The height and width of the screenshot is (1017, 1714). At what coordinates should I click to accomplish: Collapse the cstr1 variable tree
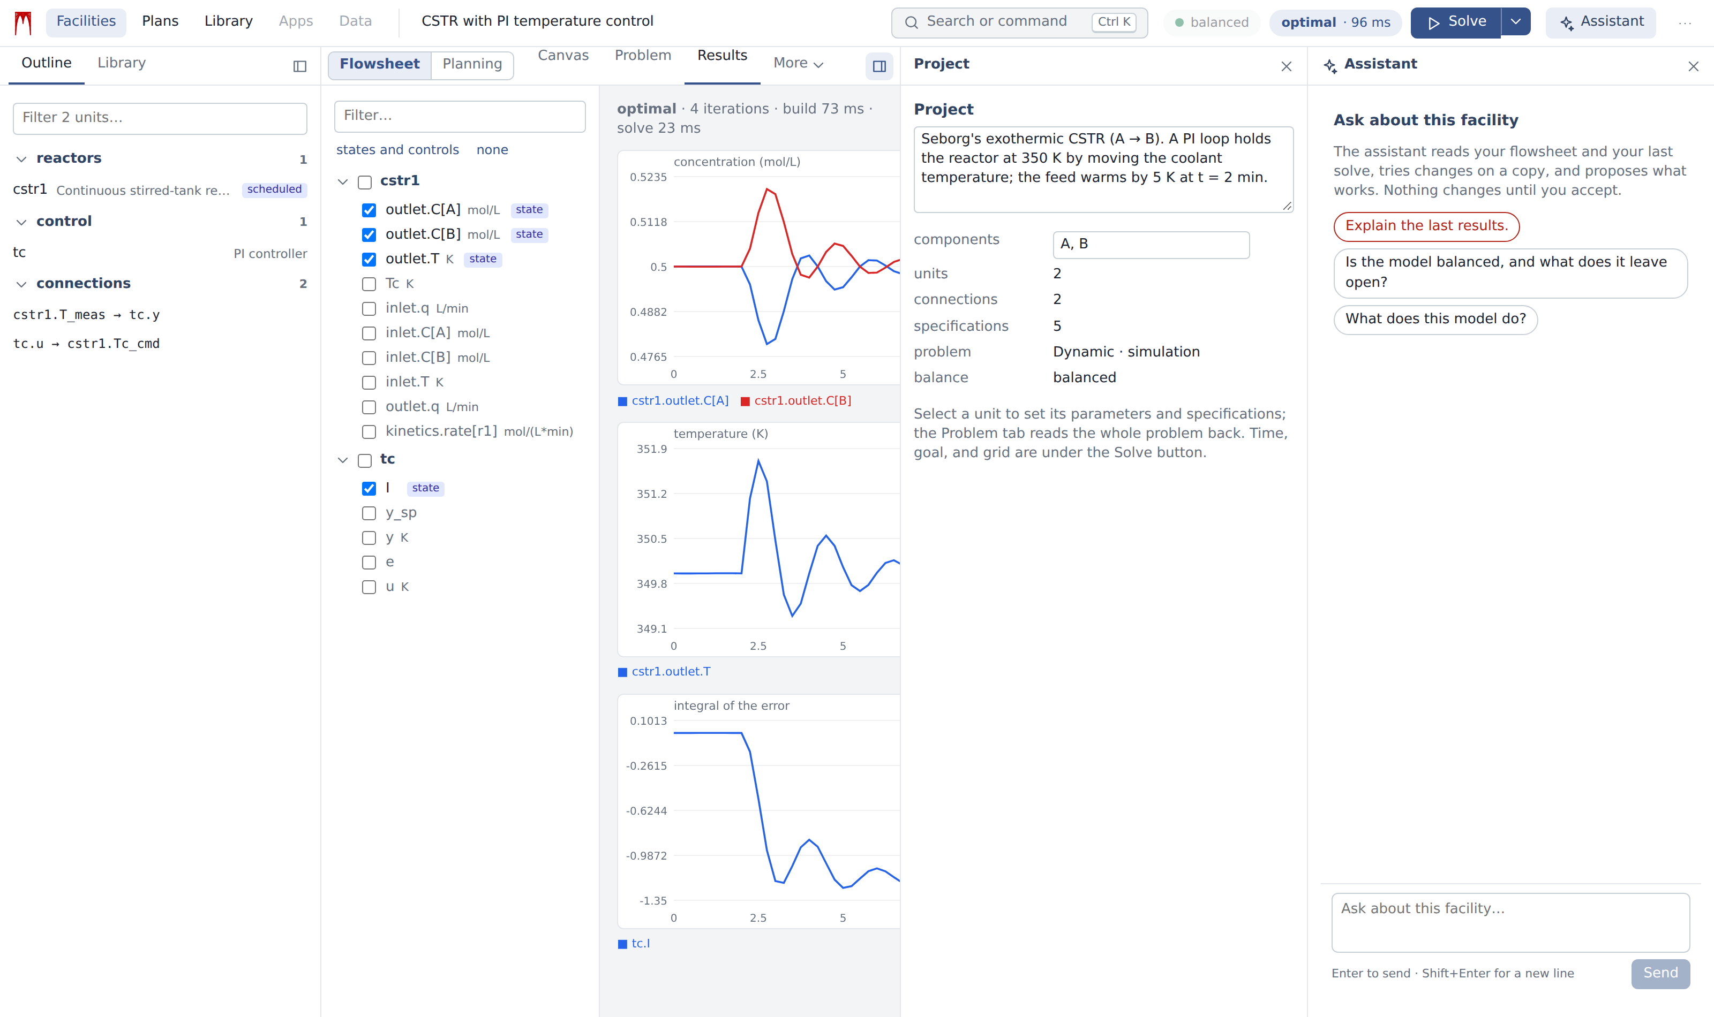click(x=343, y=181)
